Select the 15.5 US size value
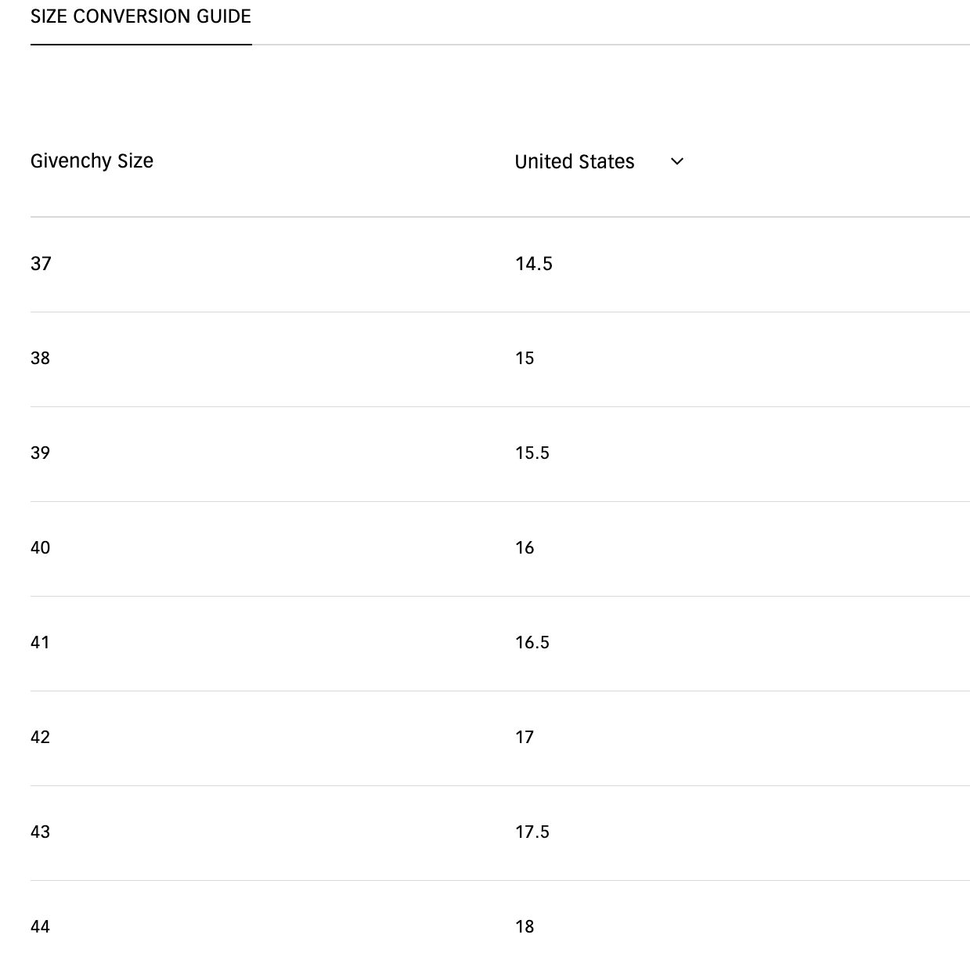 click(532, 453)
